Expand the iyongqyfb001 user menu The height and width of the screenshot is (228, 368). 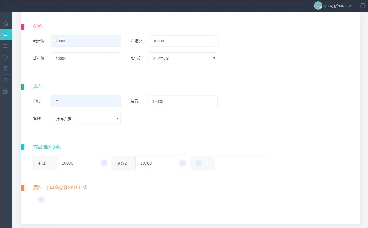pyautogui.click(x=333, y=6)
